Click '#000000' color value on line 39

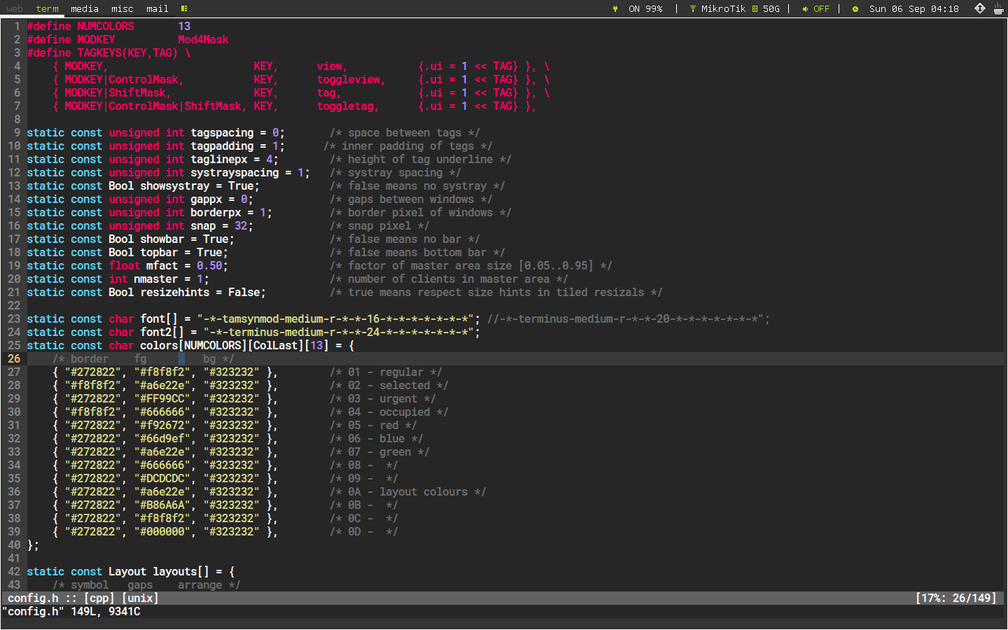pos(162,532)
